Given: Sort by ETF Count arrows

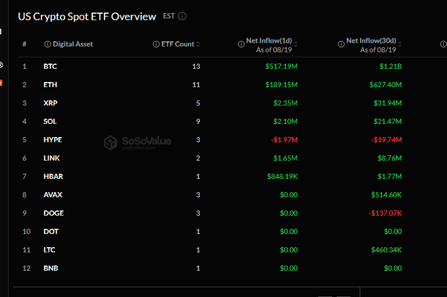Looking at the screenshot, I should tap(198, 45).
